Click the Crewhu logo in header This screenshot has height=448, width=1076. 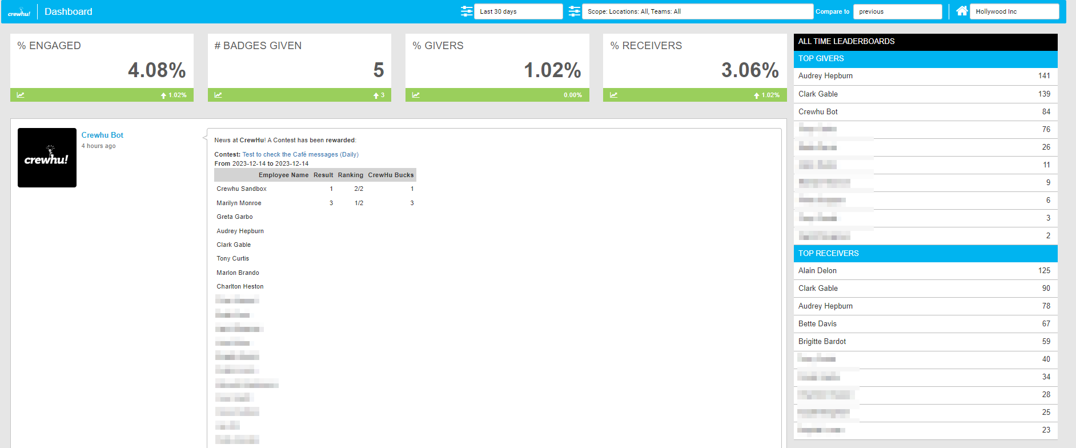click(x=19, y=12)
